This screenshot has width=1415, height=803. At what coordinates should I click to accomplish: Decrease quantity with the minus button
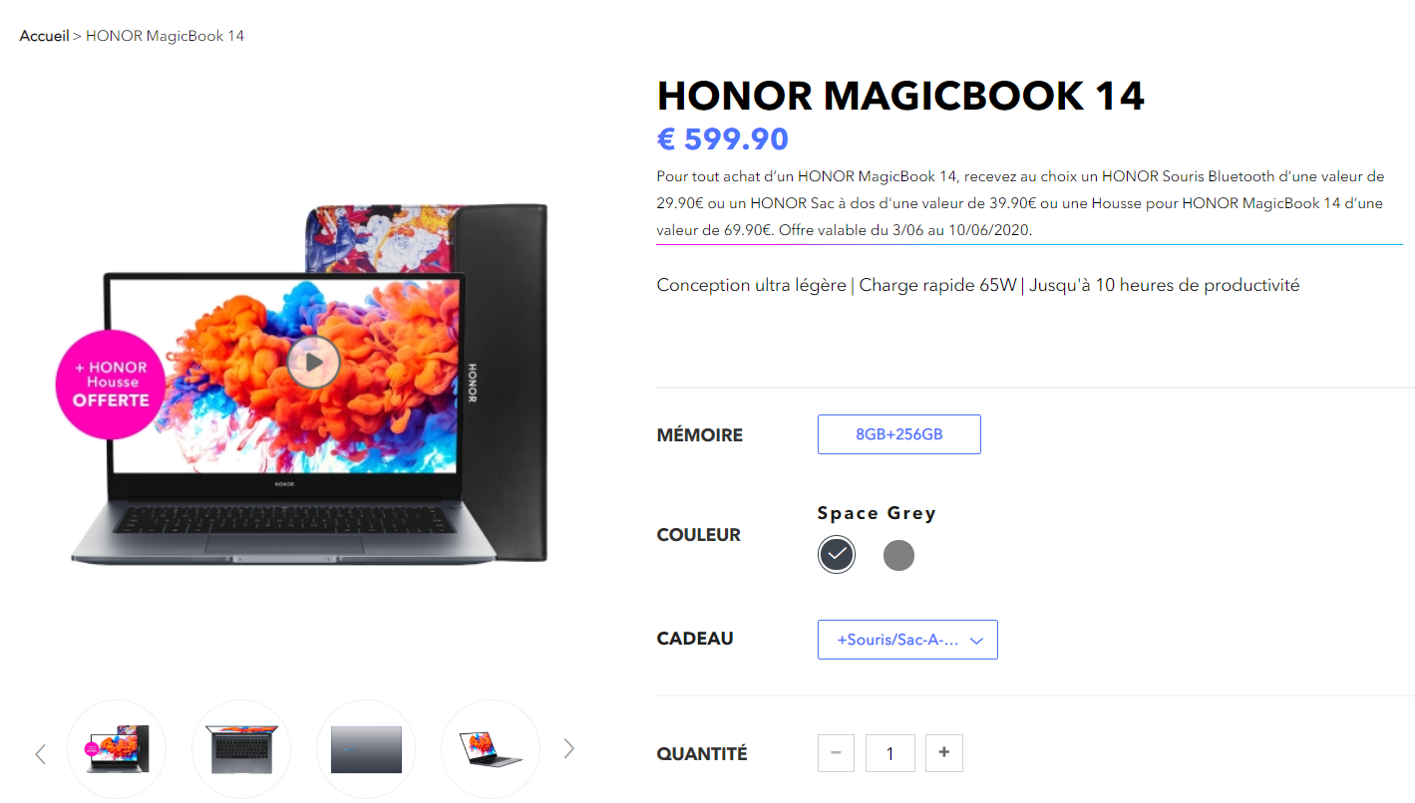[836, 753]
